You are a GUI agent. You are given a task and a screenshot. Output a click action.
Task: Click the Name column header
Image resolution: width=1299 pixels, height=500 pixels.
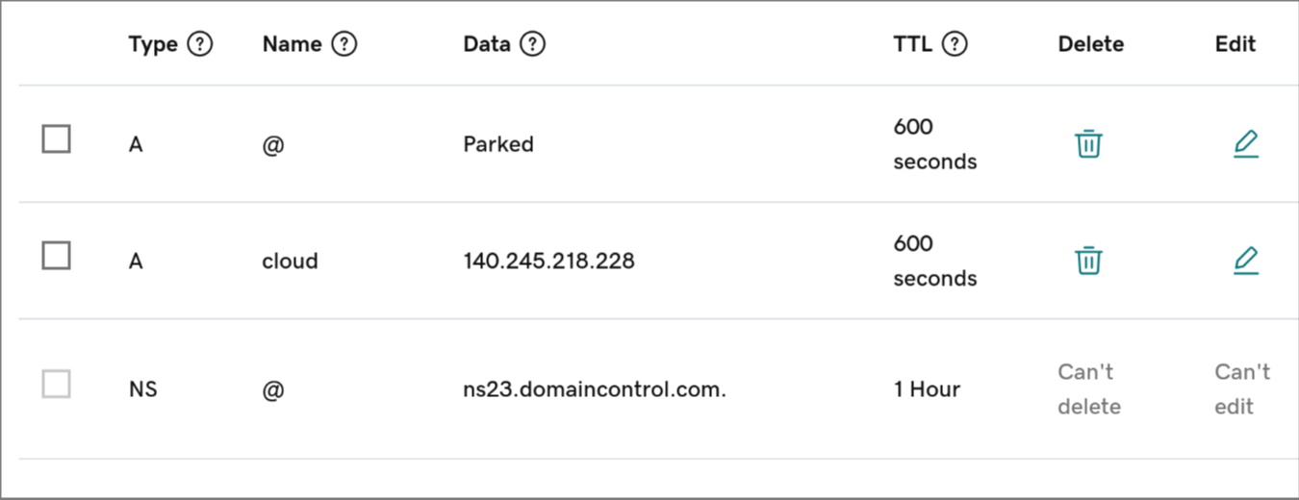pyautogui.click(x=292, y=44)
